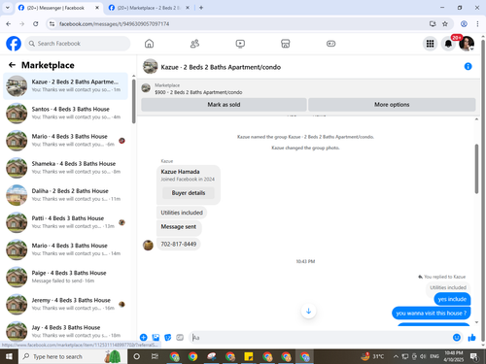Open Windows notification center icon

pyautogui.click(x=474, y=356)
